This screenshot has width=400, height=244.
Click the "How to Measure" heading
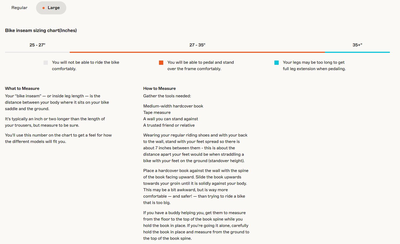[x=160, y=89]
